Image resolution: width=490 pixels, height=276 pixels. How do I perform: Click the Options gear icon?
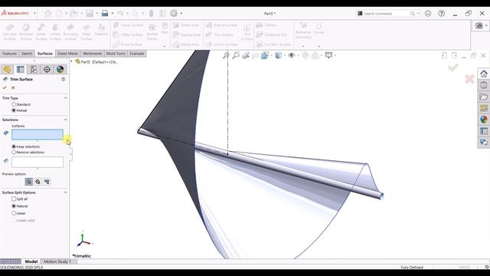174,14
